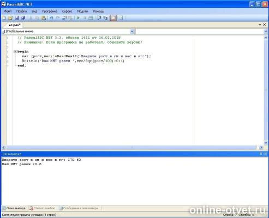Switch to the Окно вывода tab
The image size is (269, 218).
coord(14,208)
